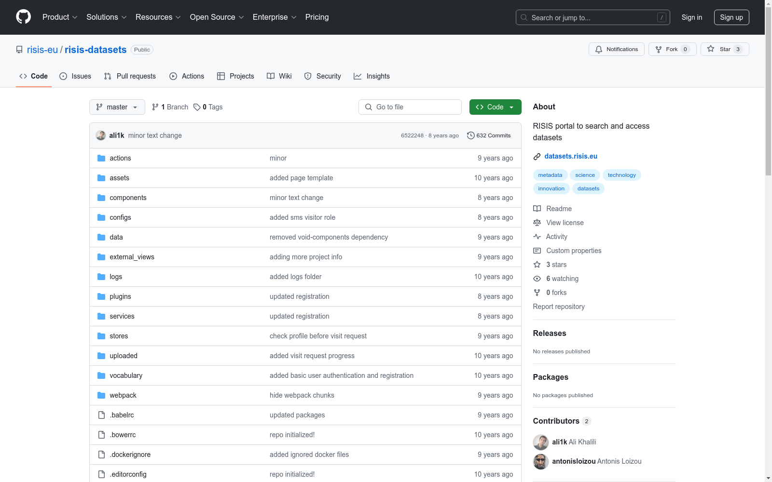This screenshot has height=482, width=772.
Task: Select the Code tab
Action: click(34, 76)
